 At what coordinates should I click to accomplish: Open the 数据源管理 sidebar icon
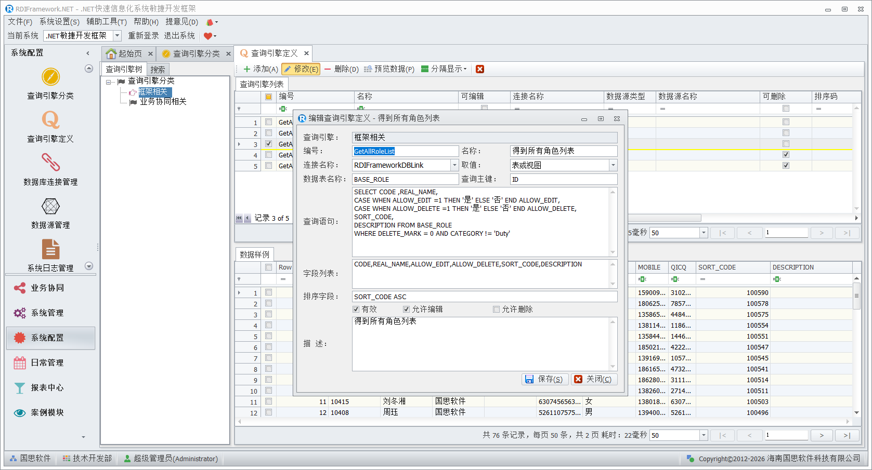coord(50,207)
